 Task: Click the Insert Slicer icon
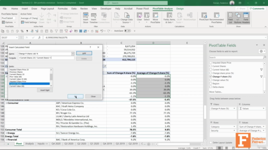click(x=85, y=17)
